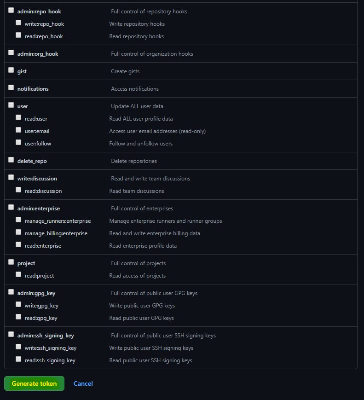364x400 pixels.
Task: Check the notifications scope box
Action: pyautogui.click(x=11, y=87)
